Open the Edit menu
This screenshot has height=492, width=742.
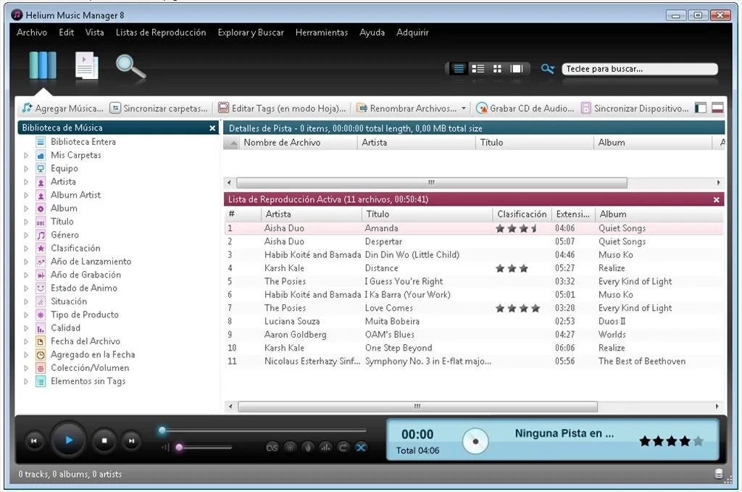tap(66, 33)
